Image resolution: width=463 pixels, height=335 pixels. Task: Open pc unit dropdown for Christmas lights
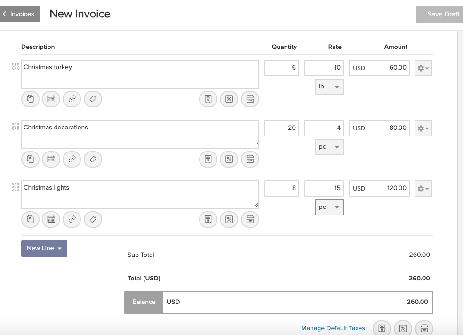[329, 207]
